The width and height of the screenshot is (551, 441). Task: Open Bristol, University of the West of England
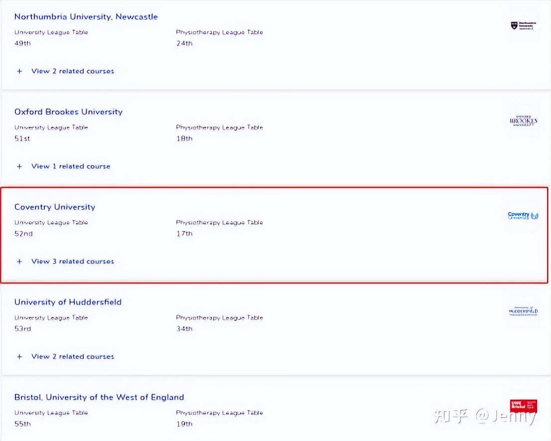(x=99, y=397)
